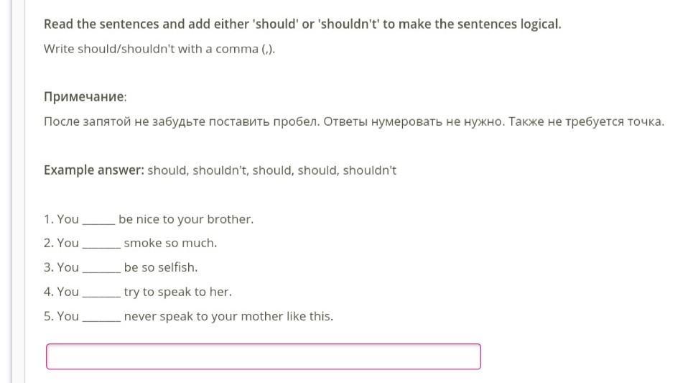Click the example text 'should, shouldn't, should'
The image size is (698, 383).
pos(271,170)
